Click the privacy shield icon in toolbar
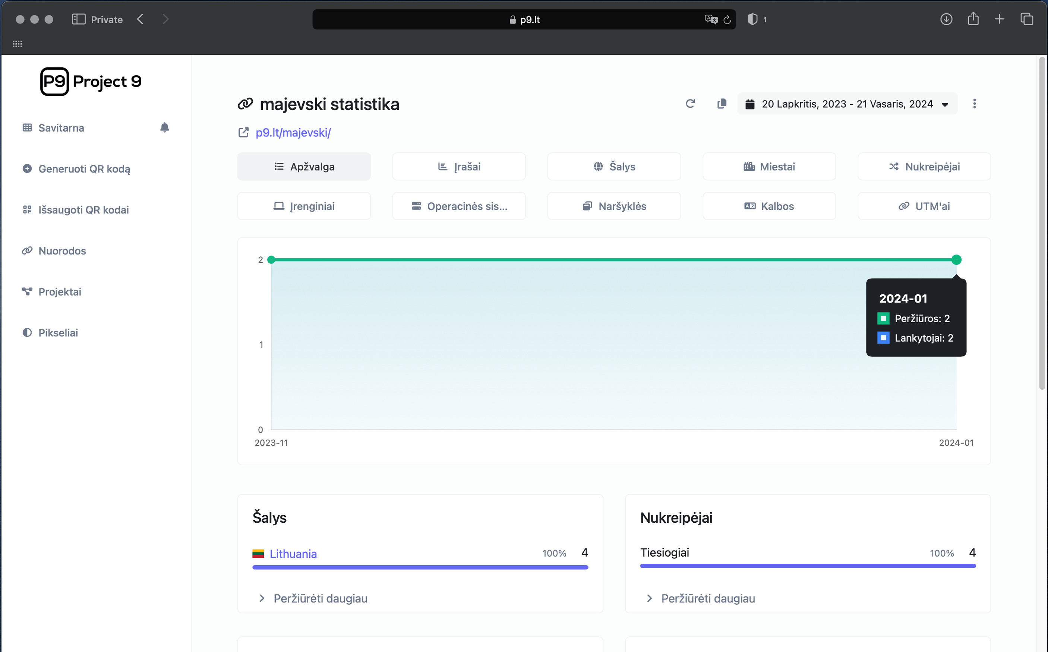1048x652 pixels. tap(752, 19)
